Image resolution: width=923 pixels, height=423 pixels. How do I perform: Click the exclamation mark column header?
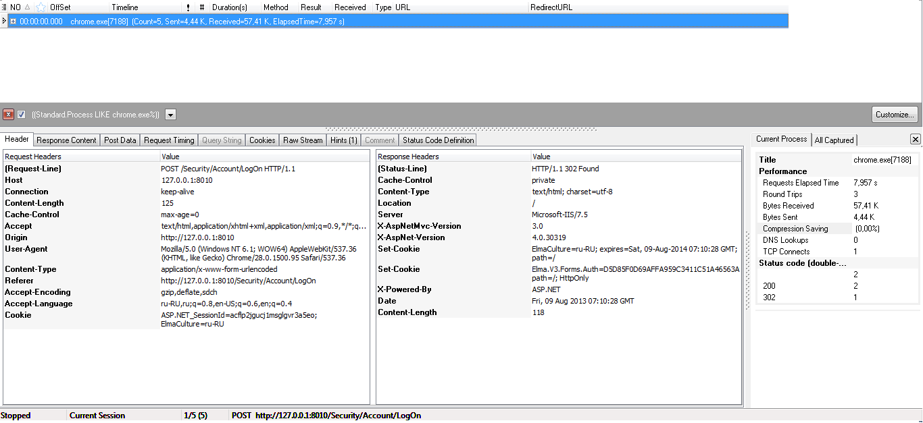188,7
